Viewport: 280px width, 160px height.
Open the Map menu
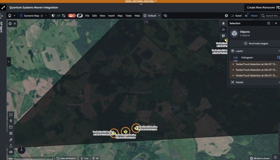[120, 16]
